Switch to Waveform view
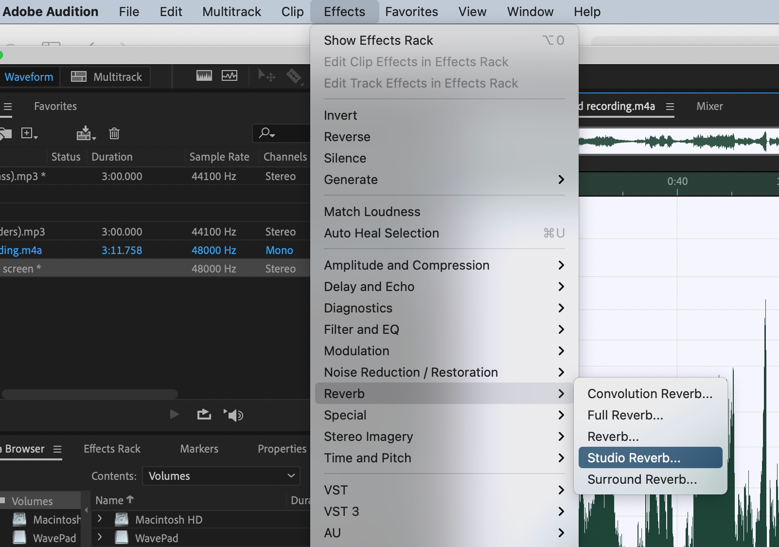The image size is (779, 547). pyautogui.click(x=29, y=77)
